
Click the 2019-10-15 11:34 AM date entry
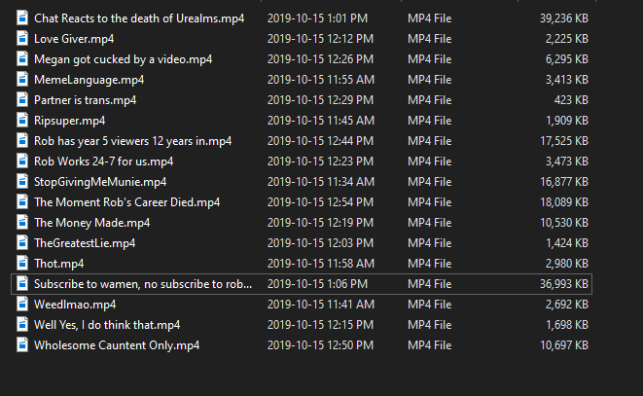tap(321, 182)
